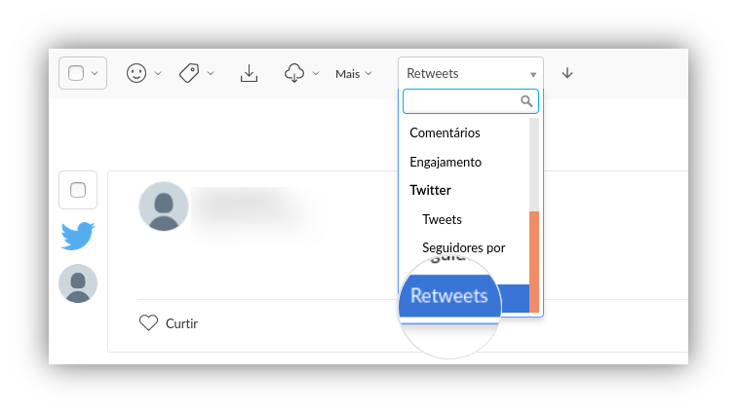Choose Tweets under the Twitter group
Screen dimensions: 737x413
click(x=442, y=219)
